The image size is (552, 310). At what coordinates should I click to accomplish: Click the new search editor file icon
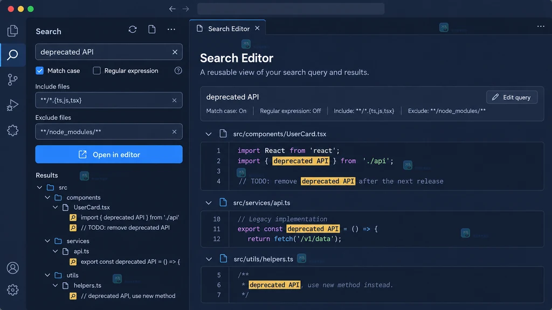[x=151, y=30]
